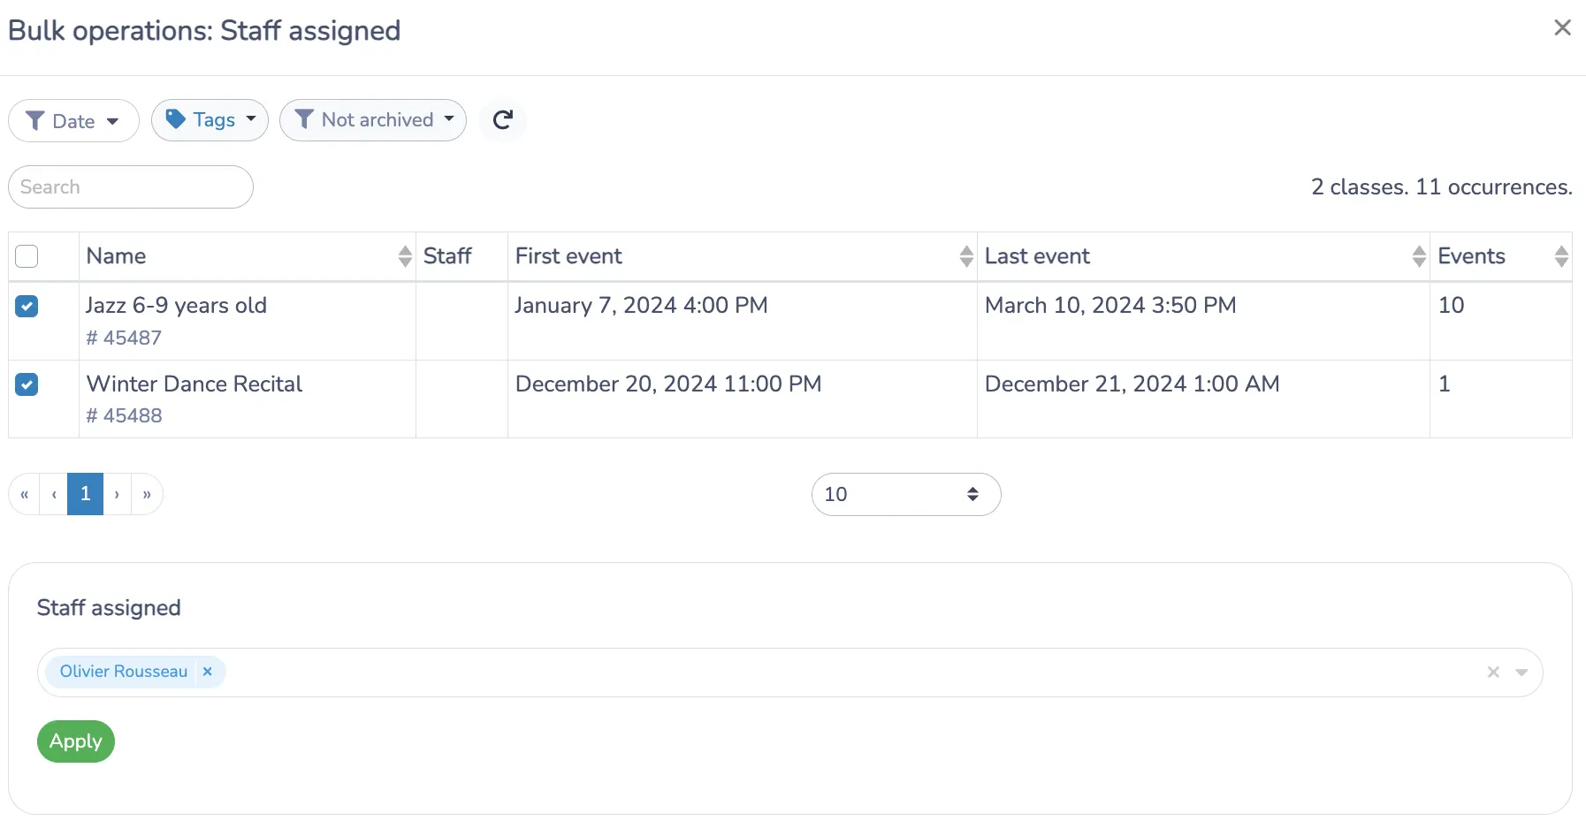
Task: Click the 2 classes. 11 occurrences summary
Action: [x=1441, y=187]
